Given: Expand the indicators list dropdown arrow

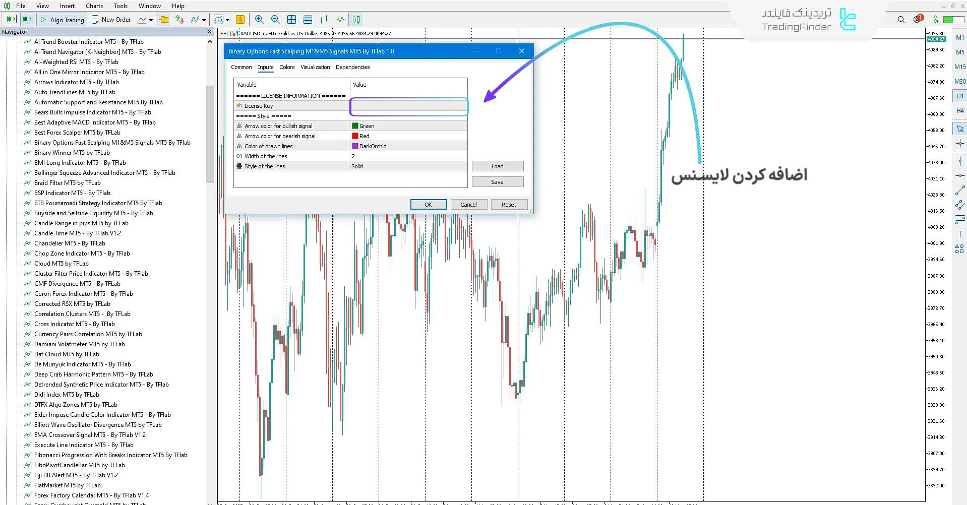Looking at the screenshot, I should [x=204, y=20].
